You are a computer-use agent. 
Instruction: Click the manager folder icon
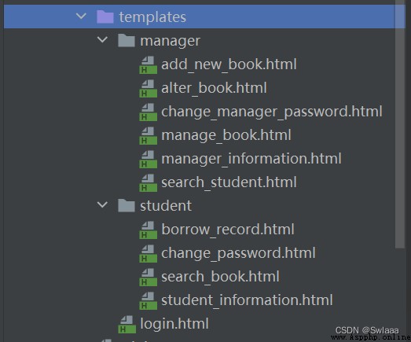(127, 40)
